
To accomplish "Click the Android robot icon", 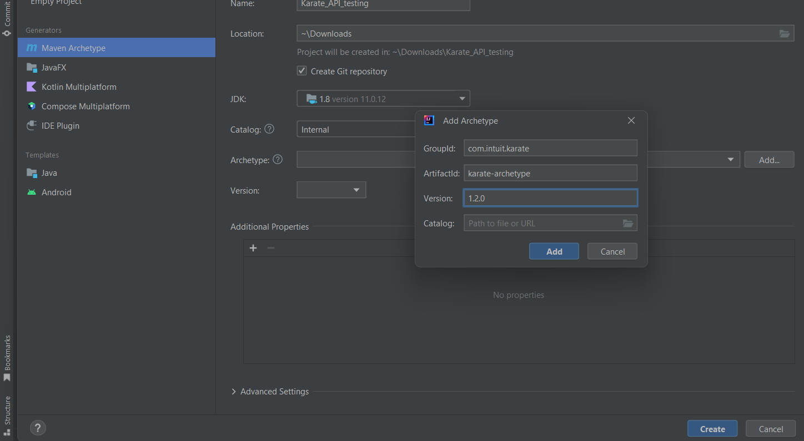I will (32, 192).
